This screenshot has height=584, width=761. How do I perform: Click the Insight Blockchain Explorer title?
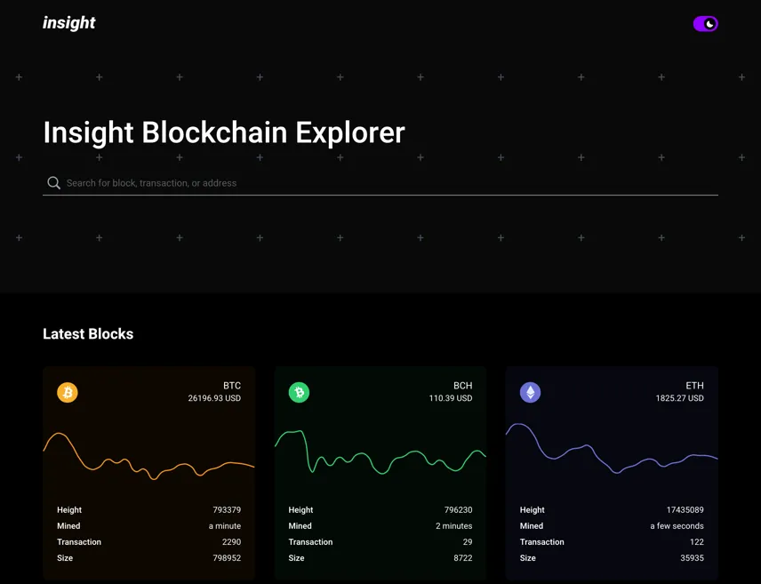[x=224, y=132]
